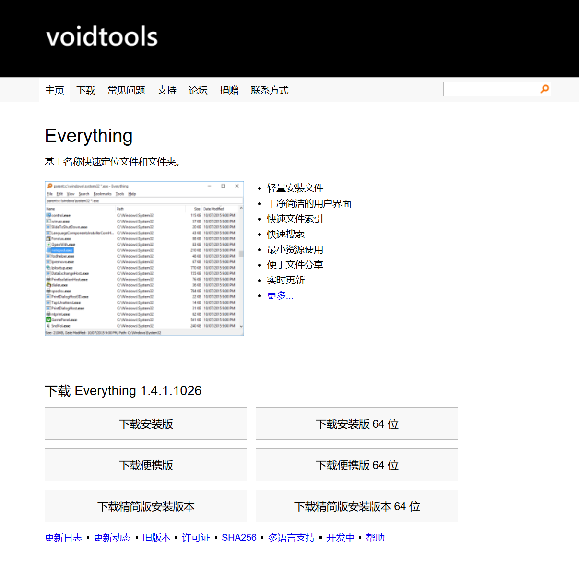Switch to the 主页 tab
Image resolution: width=579 pixels, height=564 pixels.
55,90
